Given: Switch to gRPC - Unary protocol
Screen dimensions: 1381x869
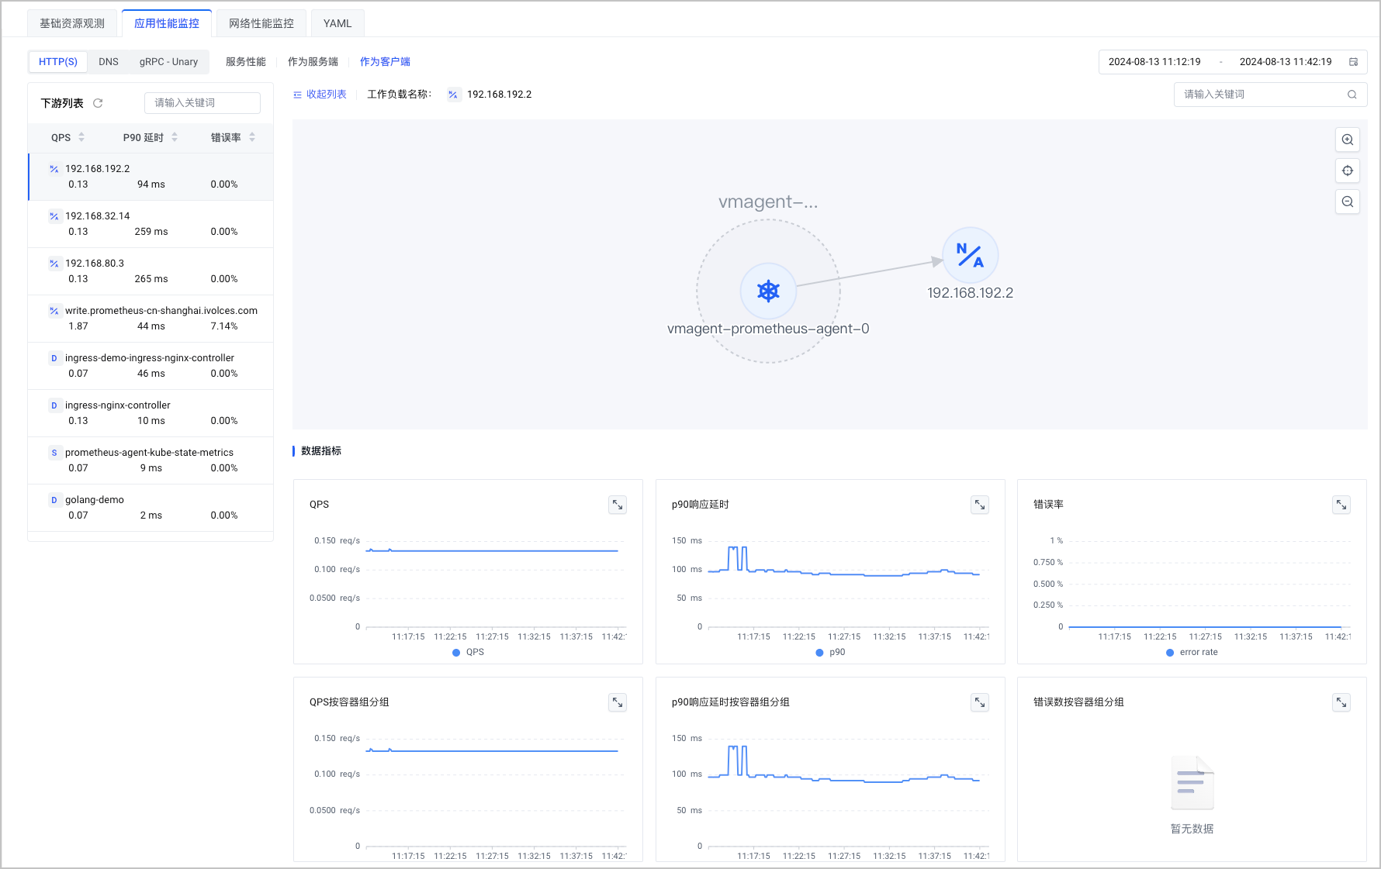Looking at the screenshot, I should (168, 62).
